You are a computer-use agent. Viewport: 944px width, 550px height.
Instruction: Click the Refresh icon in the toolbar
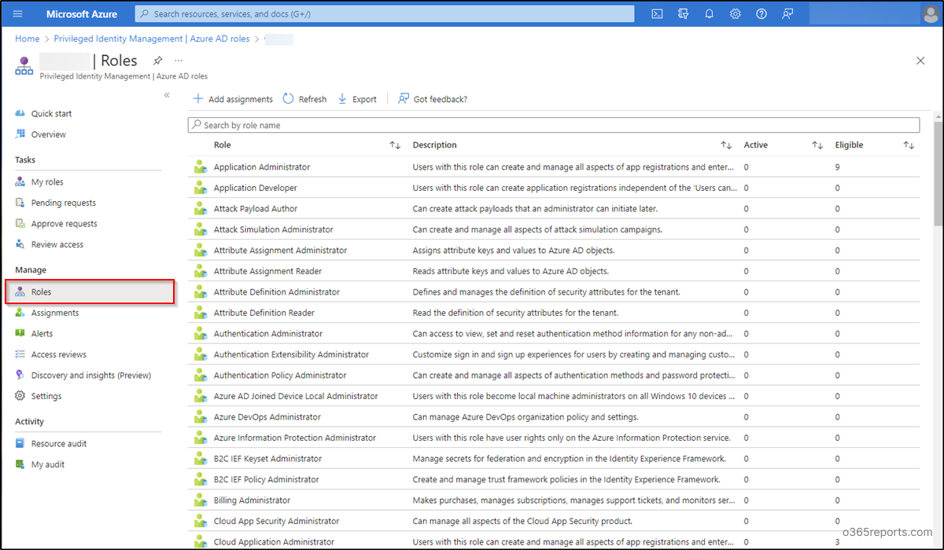coord(288,99)
